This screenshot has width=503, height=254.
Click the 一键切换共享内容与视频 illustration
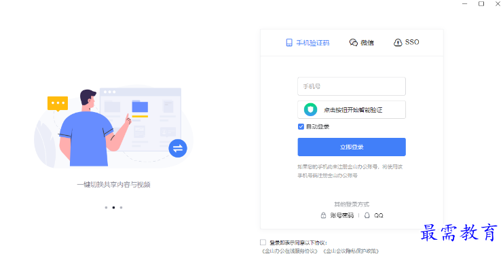tap(114, 127)
